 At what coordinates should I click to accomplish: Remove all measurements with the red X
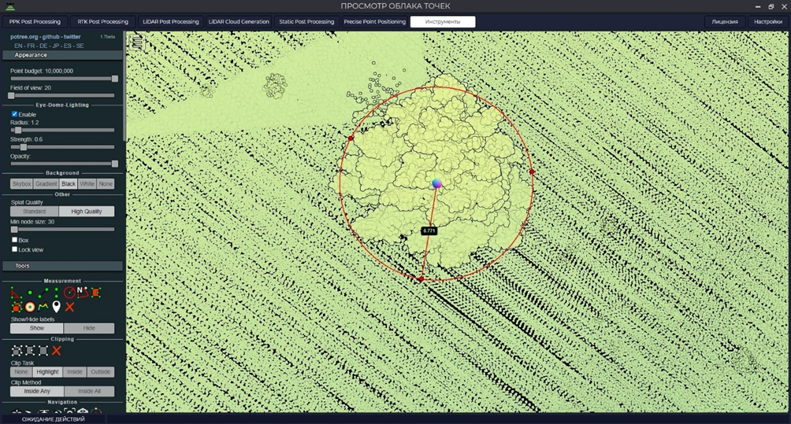(69, 306)
